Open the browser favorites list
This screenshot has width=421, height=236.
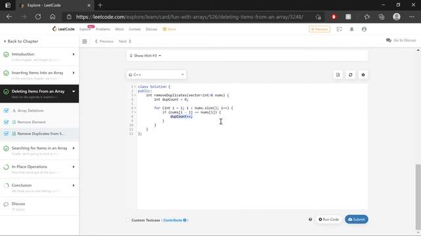click(x=367, y=17)
